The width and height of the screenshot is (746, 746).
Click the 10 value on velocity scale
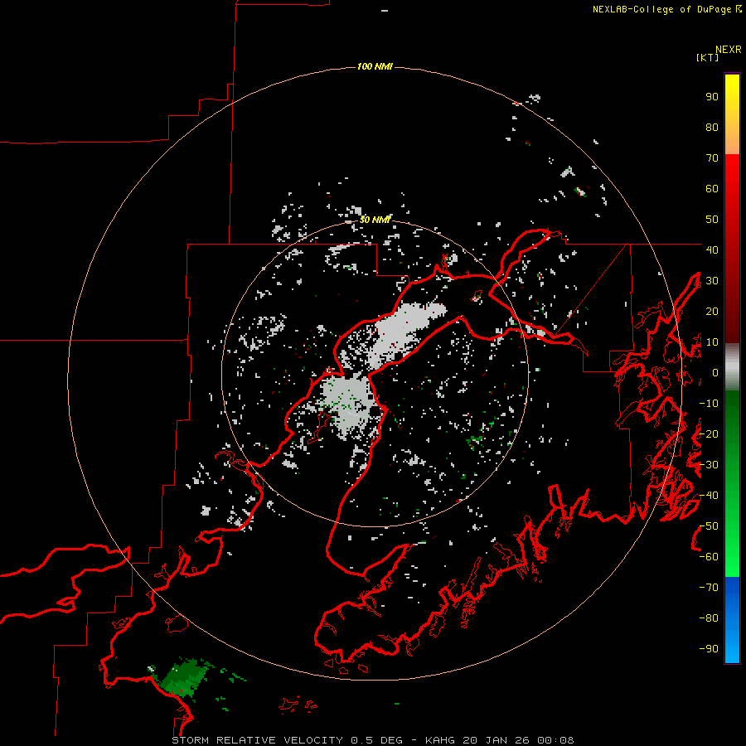712,342
